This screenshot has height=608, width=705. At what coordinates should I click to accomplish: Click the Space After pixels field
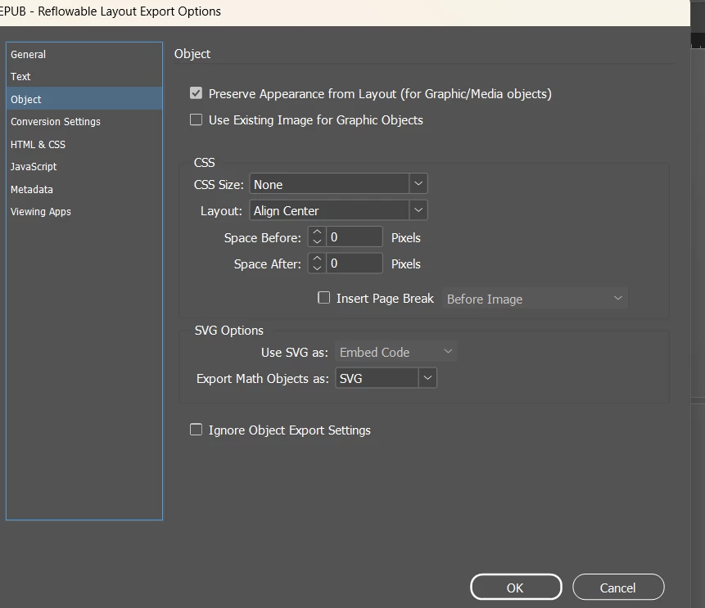coord(355,263)
